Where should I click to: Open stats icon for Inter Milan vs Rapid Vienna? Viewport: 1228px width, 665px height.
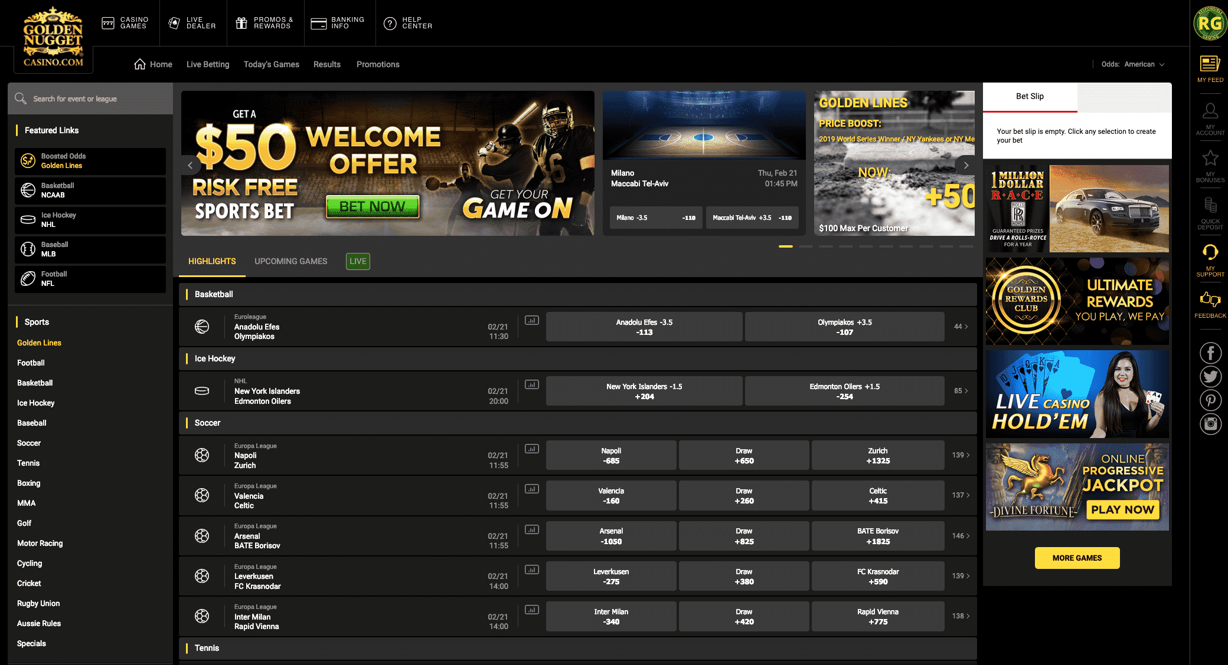coord(532,610)
